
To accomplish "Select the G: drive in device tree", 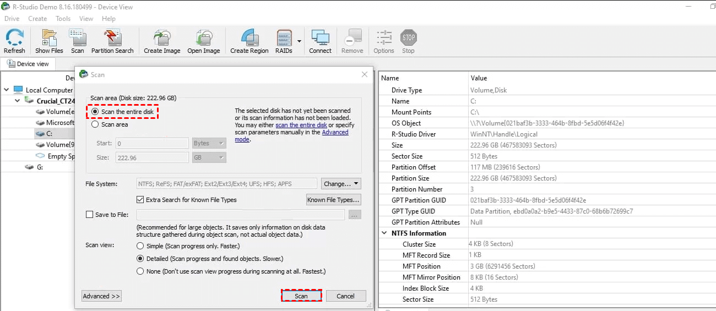I will (30, 167).
